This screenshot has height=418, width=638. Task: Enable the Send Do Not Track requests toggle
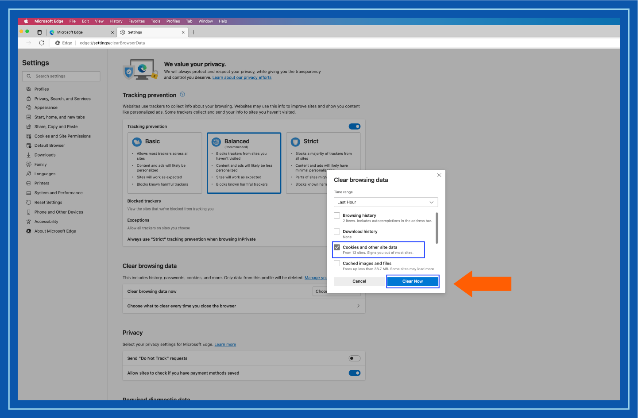click(x=354, y=358)
